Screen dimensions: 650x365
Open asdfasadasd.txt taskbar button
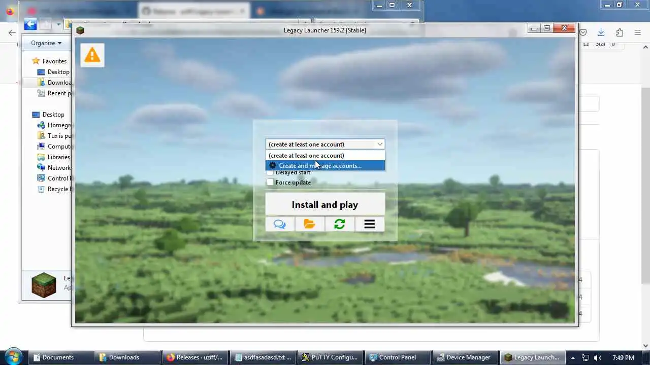click(x=263, y=357)
